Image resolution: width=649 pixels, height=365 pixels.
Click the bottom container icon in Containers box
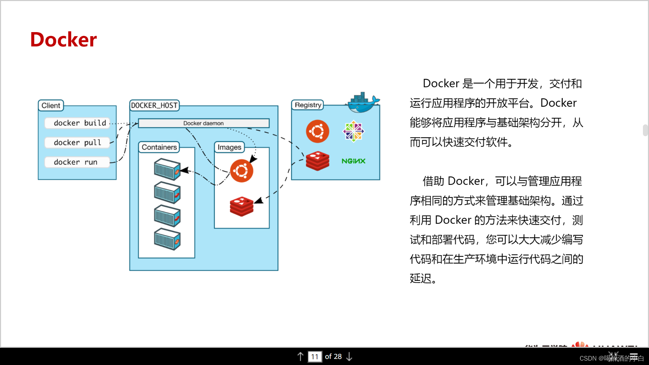click(x=167, y=239)
